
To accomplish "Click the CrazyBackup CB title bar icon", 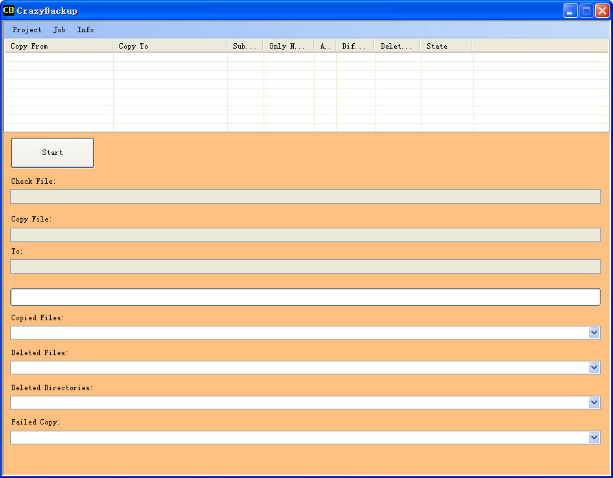I will point(9,10).
